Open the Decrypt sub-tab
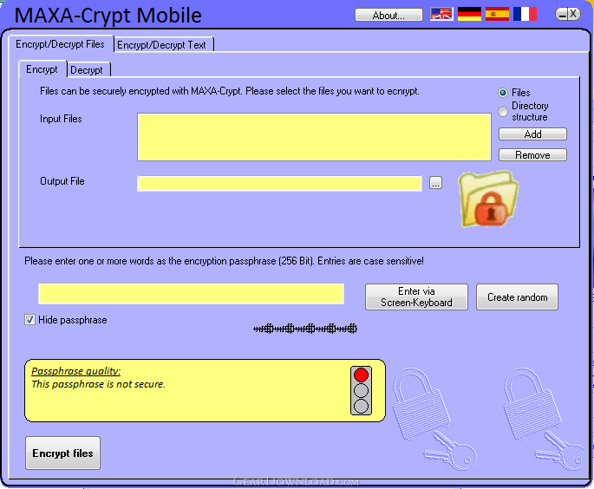The image size is (594, 489). (x=88, y=69)
